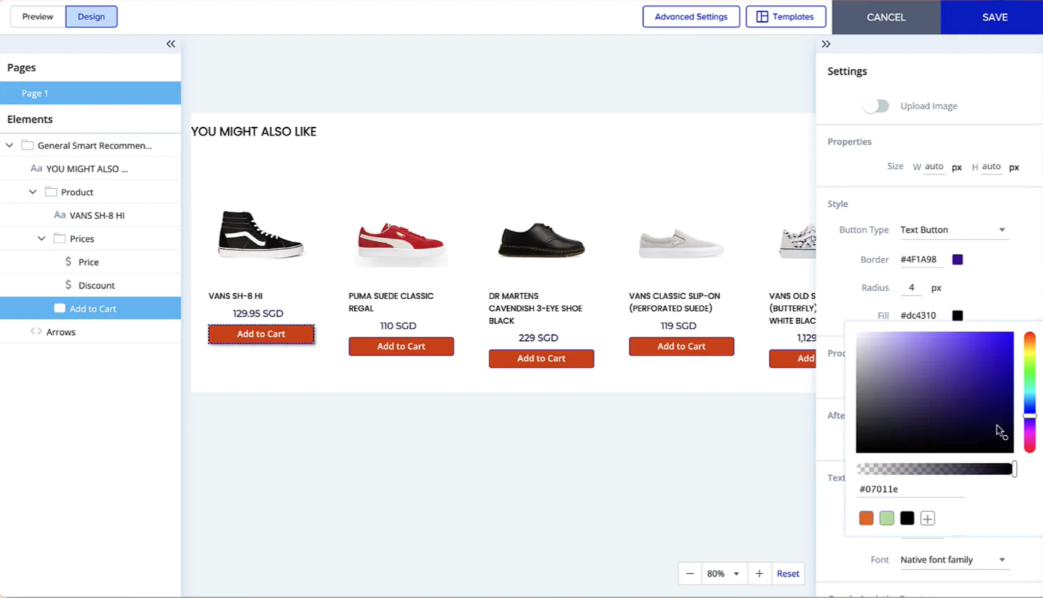Switch to the Design tab
Viewport: 1043px width, 598px height.
(91, 17)
